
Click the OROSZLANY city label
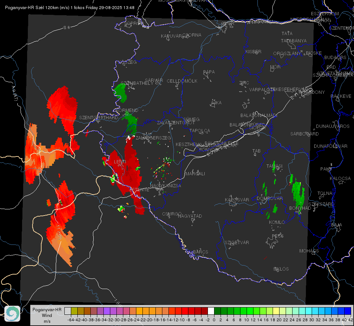pyautogui.click(x=287, y=54)
